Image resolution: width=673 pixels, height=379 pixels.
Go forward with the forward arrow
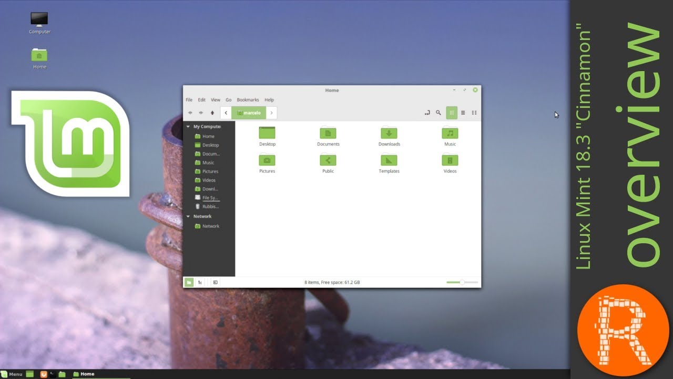click(x=201, y=113)
